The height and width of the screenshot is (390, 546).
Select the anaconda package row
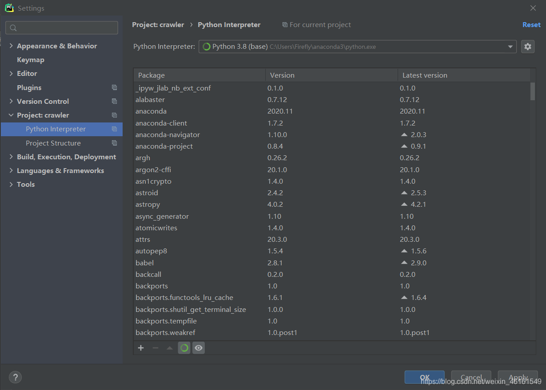point(332,111)
